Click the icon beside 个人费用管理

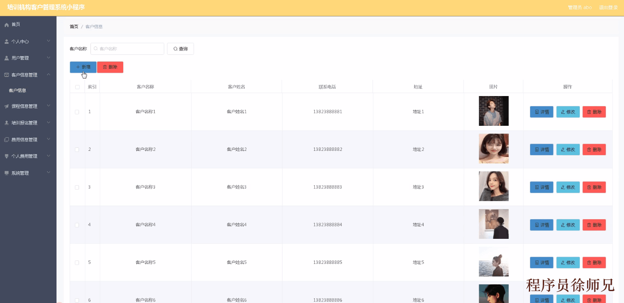coord(6,156)
